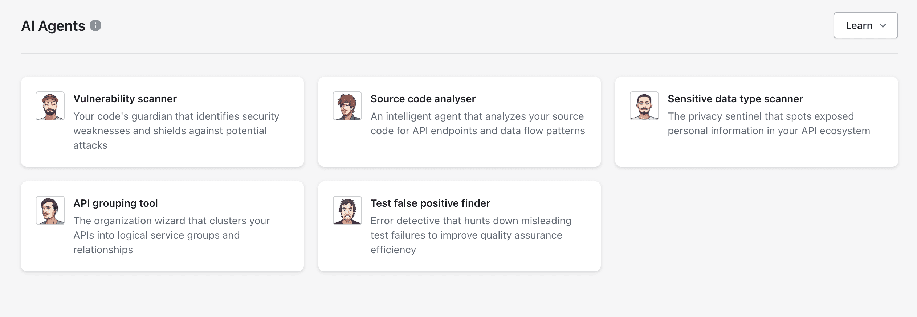Click the info icon beside AI Agents
Image resolution: width=917 pixels, height=317 pixels.
pos(95,25)
